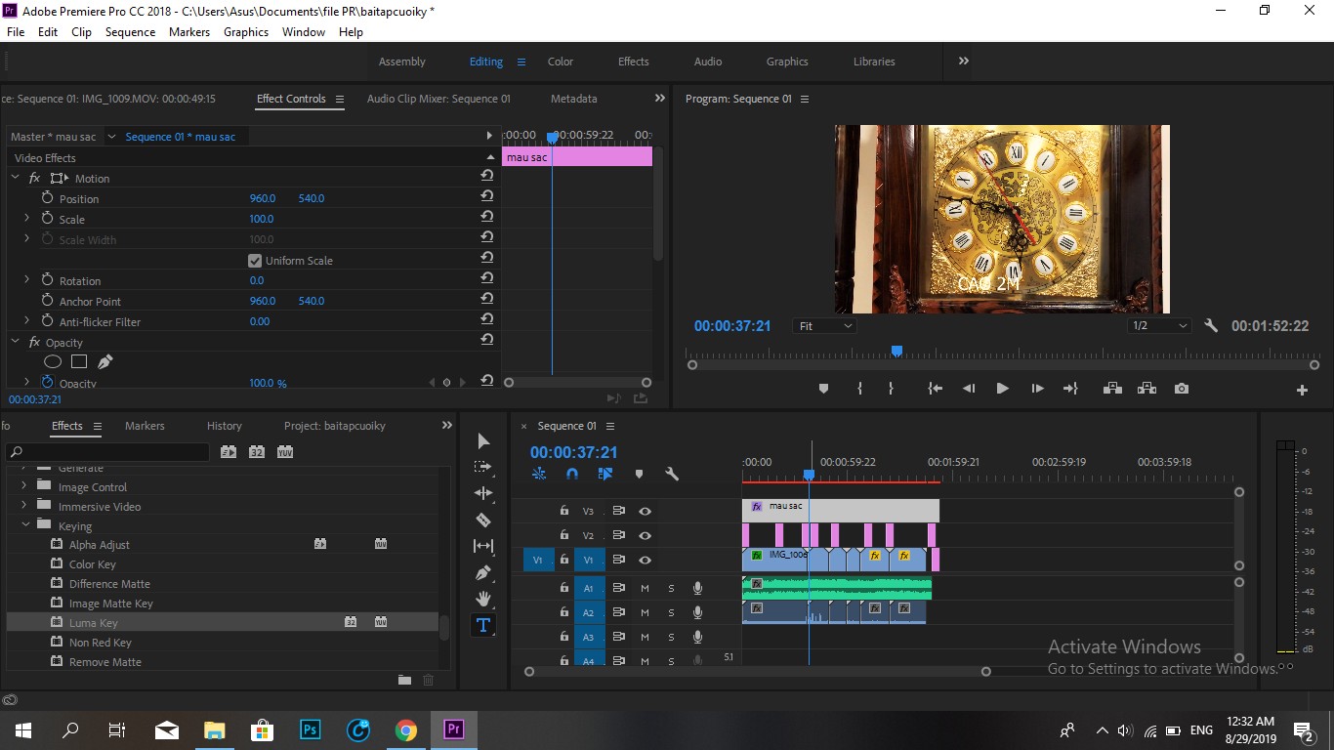This screenshot has width=1334, height=750.
Task: Open the Button Editor plus icon
Action: (x=1302, y=390)
